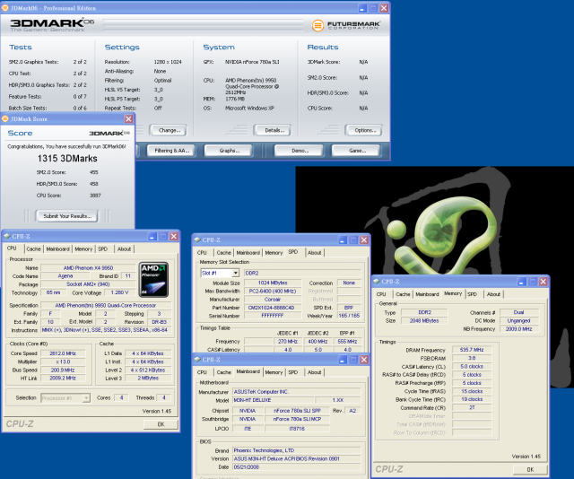The image size is (574, 479).
Task: Minimize the 3DMark06 main window
Action: (362, 8)
